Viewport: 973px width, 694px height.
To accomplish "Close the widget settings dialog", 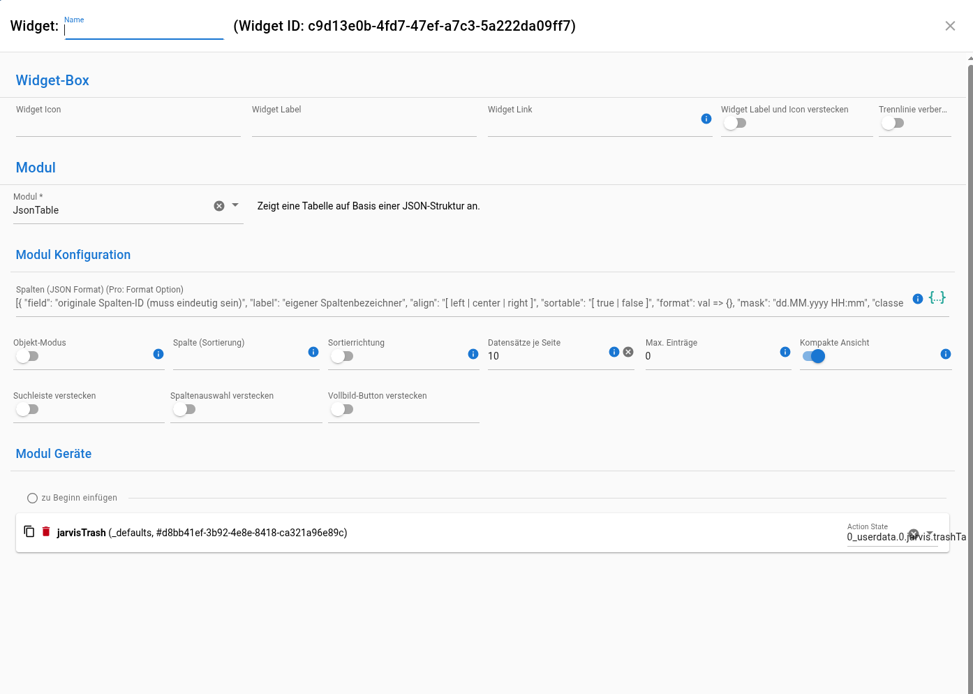I will point(950,26).
